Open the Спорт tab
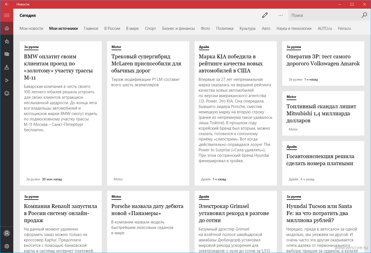371x253 pixels. pos(150,28)
